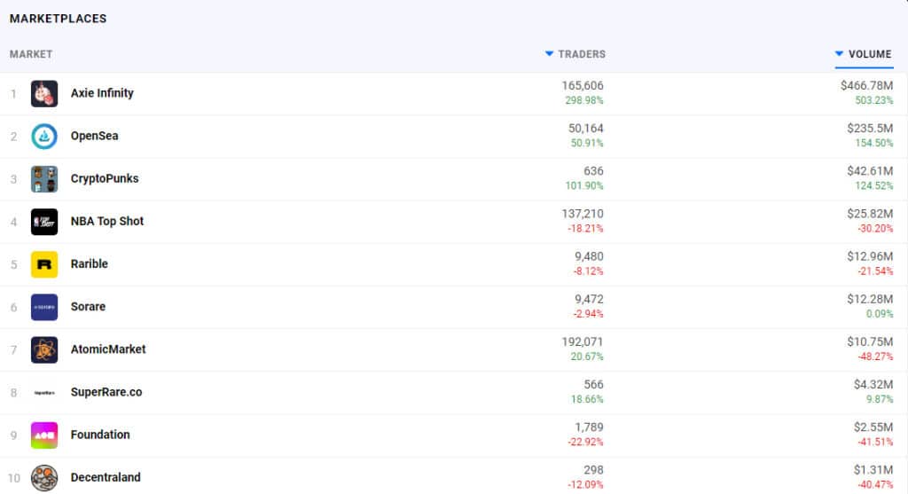
Task: Sort table by Volume column arrow
Action: [x=840, y=54]
